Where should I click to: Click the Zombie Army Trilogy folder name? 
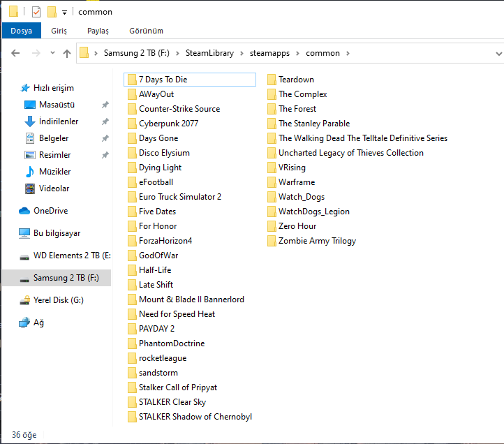click(317, 241)
